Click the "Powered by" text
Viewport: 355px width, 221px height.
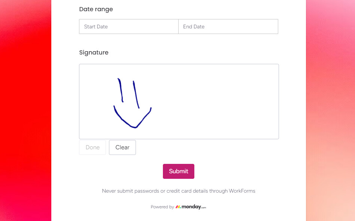click(162, 207)
